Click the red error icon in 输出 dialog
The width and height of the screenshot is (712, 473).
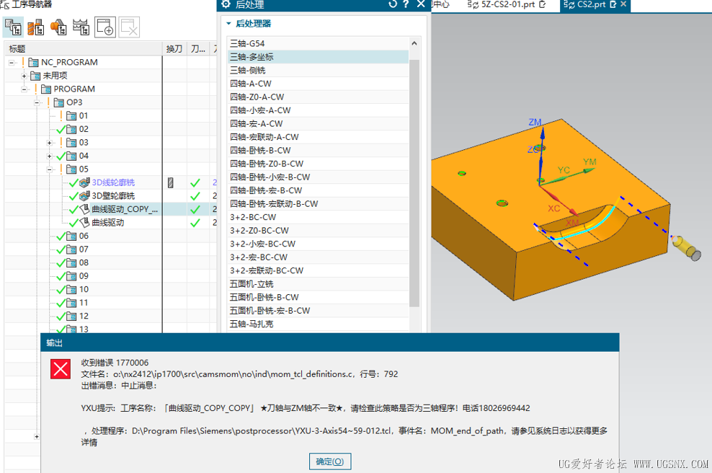click(61, 369)
